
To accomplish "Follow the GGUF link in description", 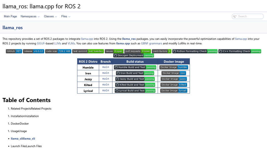I will click(x=41, y=43).
